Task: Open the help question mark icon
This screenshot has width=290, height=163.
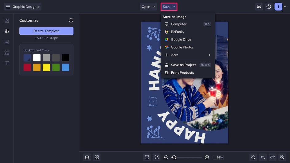Action: (x=268, y=7)
